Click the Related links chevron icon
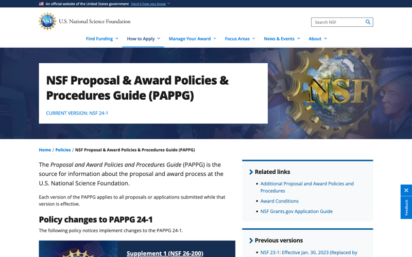Screen dimensions: 412x257 (x=251, y=172)
